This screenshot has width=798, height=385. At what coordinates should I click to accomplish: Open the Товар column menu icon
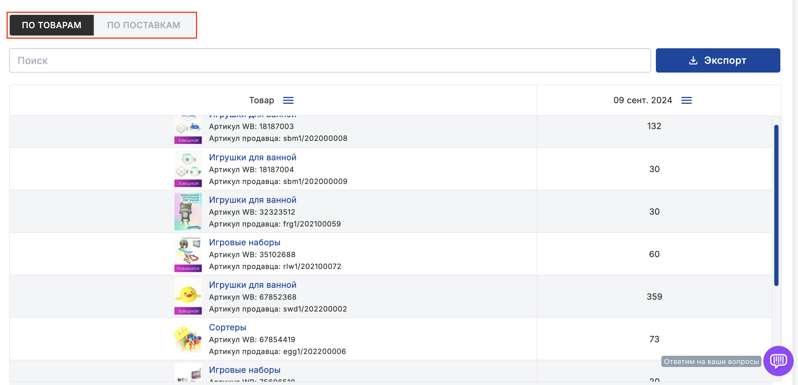pyautogui.click(x=288, y=100)
